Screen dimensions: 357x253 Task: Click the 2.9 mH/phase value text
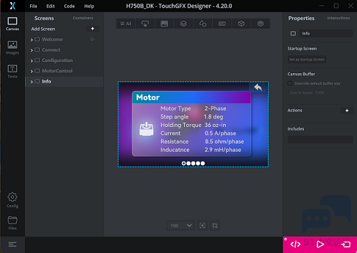[x=222, y=150]
